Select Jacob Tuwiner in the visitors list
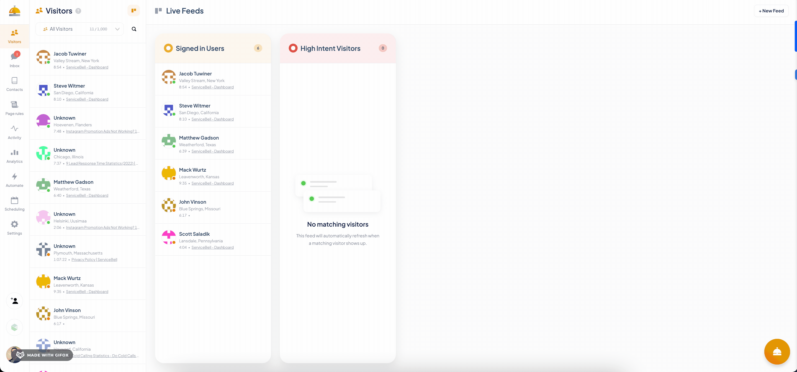The height and width of the screenshot is (372, 797). coord(88,59)
